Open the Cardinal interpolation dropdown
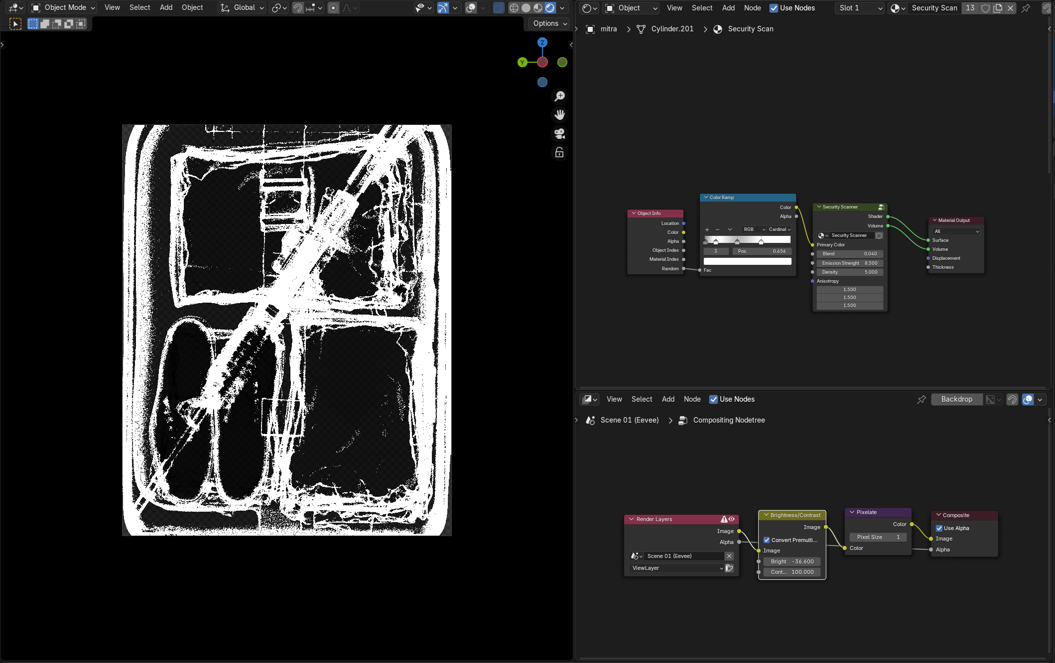This screenshot has width=1055, height=663. [780, 229]
